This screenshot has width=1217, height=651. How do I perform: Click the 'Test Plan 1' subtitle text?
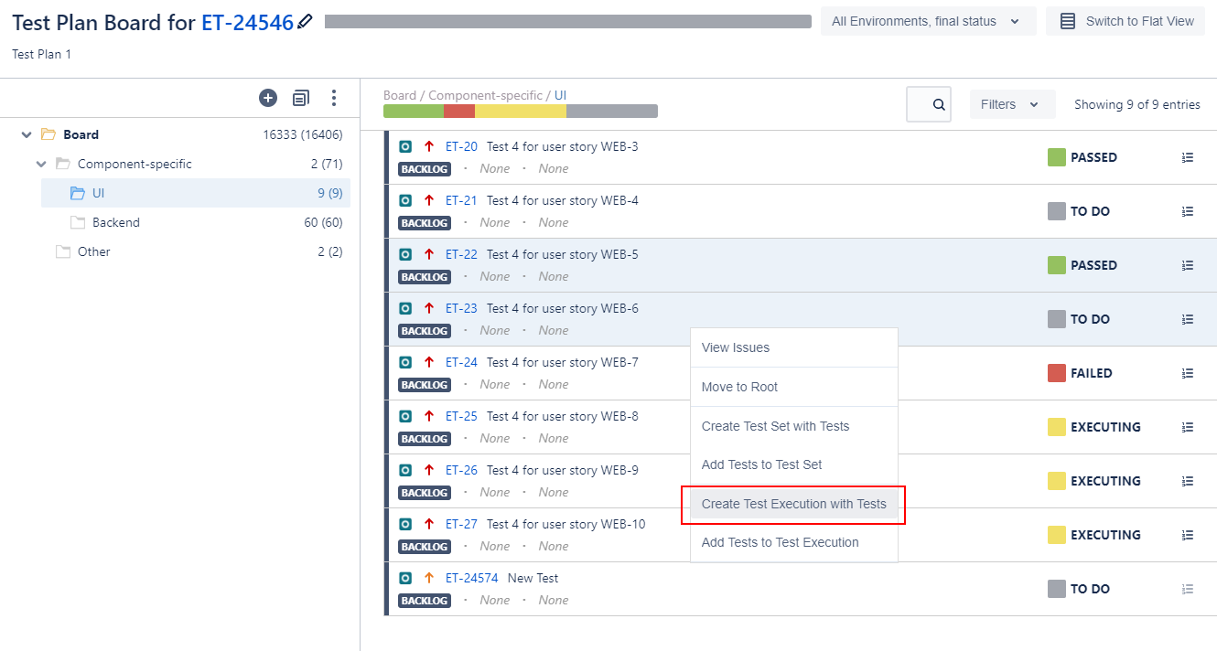[41, 54]
